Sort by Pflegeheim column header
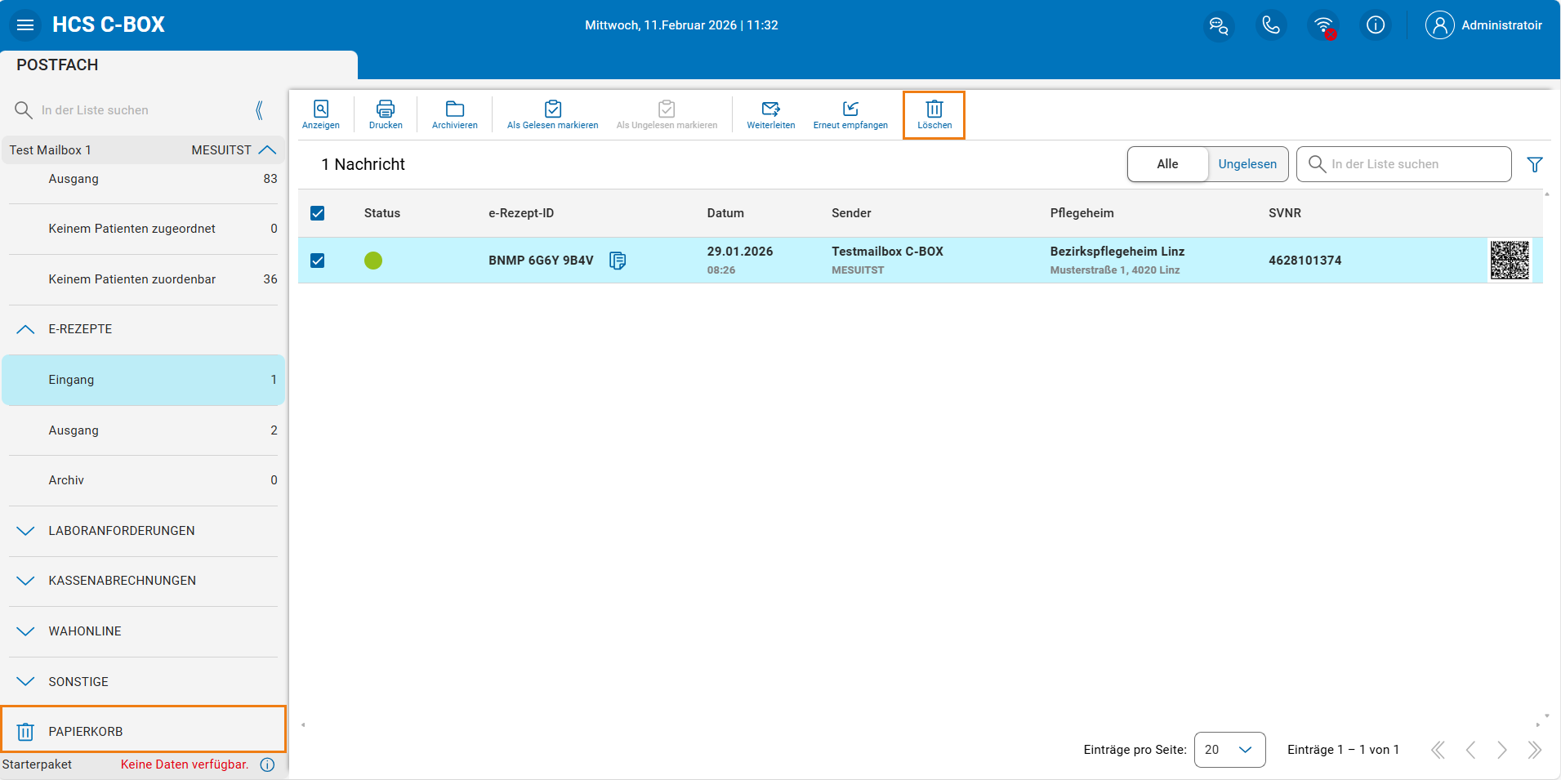Image resolution: width=1561 pixels, height=780 pixels. [x=1082, y=213]
